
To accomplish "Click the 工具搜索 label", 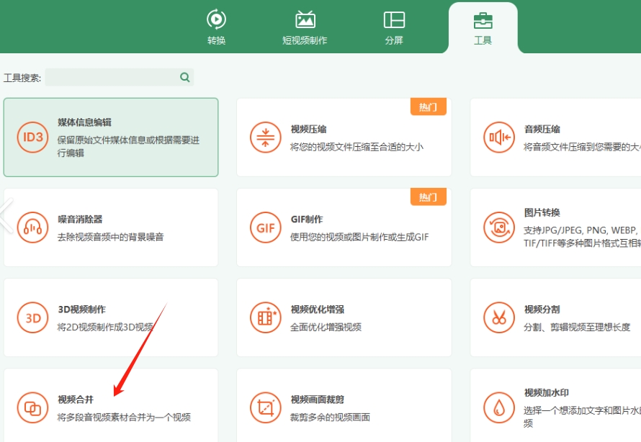I will pyautogui.click(x=22, y=78).
